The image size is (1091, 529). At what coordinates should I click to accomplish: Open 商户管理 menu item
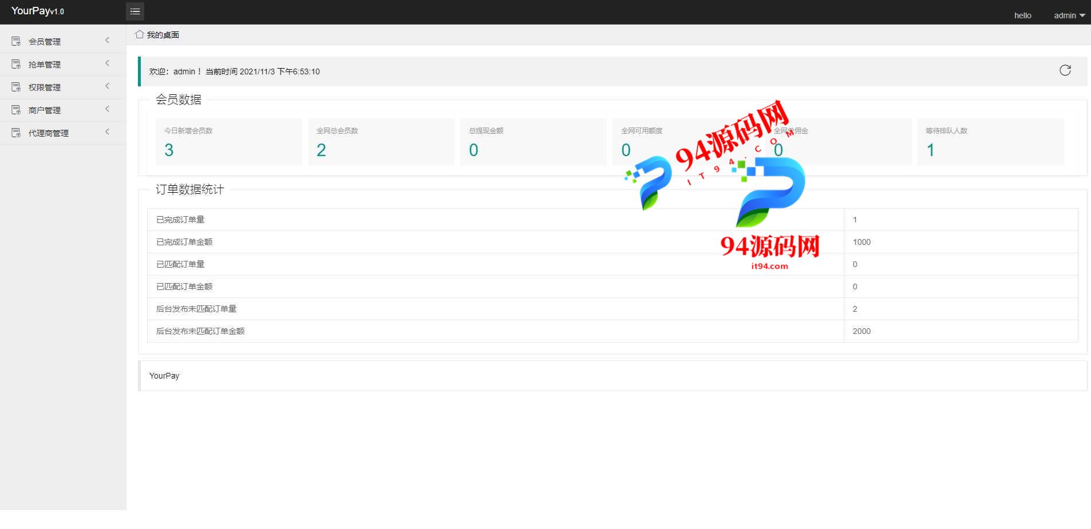pos(63,110)
